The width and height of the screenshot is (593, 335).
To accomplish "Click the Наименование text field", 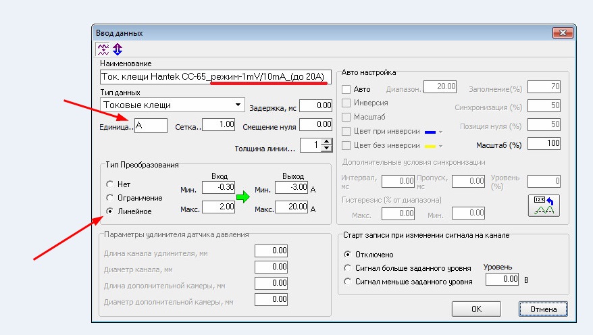I will [215, 77].
